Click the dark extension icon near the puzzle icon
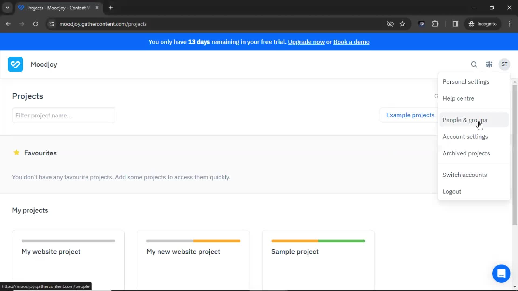 click(x=421, y=24)
